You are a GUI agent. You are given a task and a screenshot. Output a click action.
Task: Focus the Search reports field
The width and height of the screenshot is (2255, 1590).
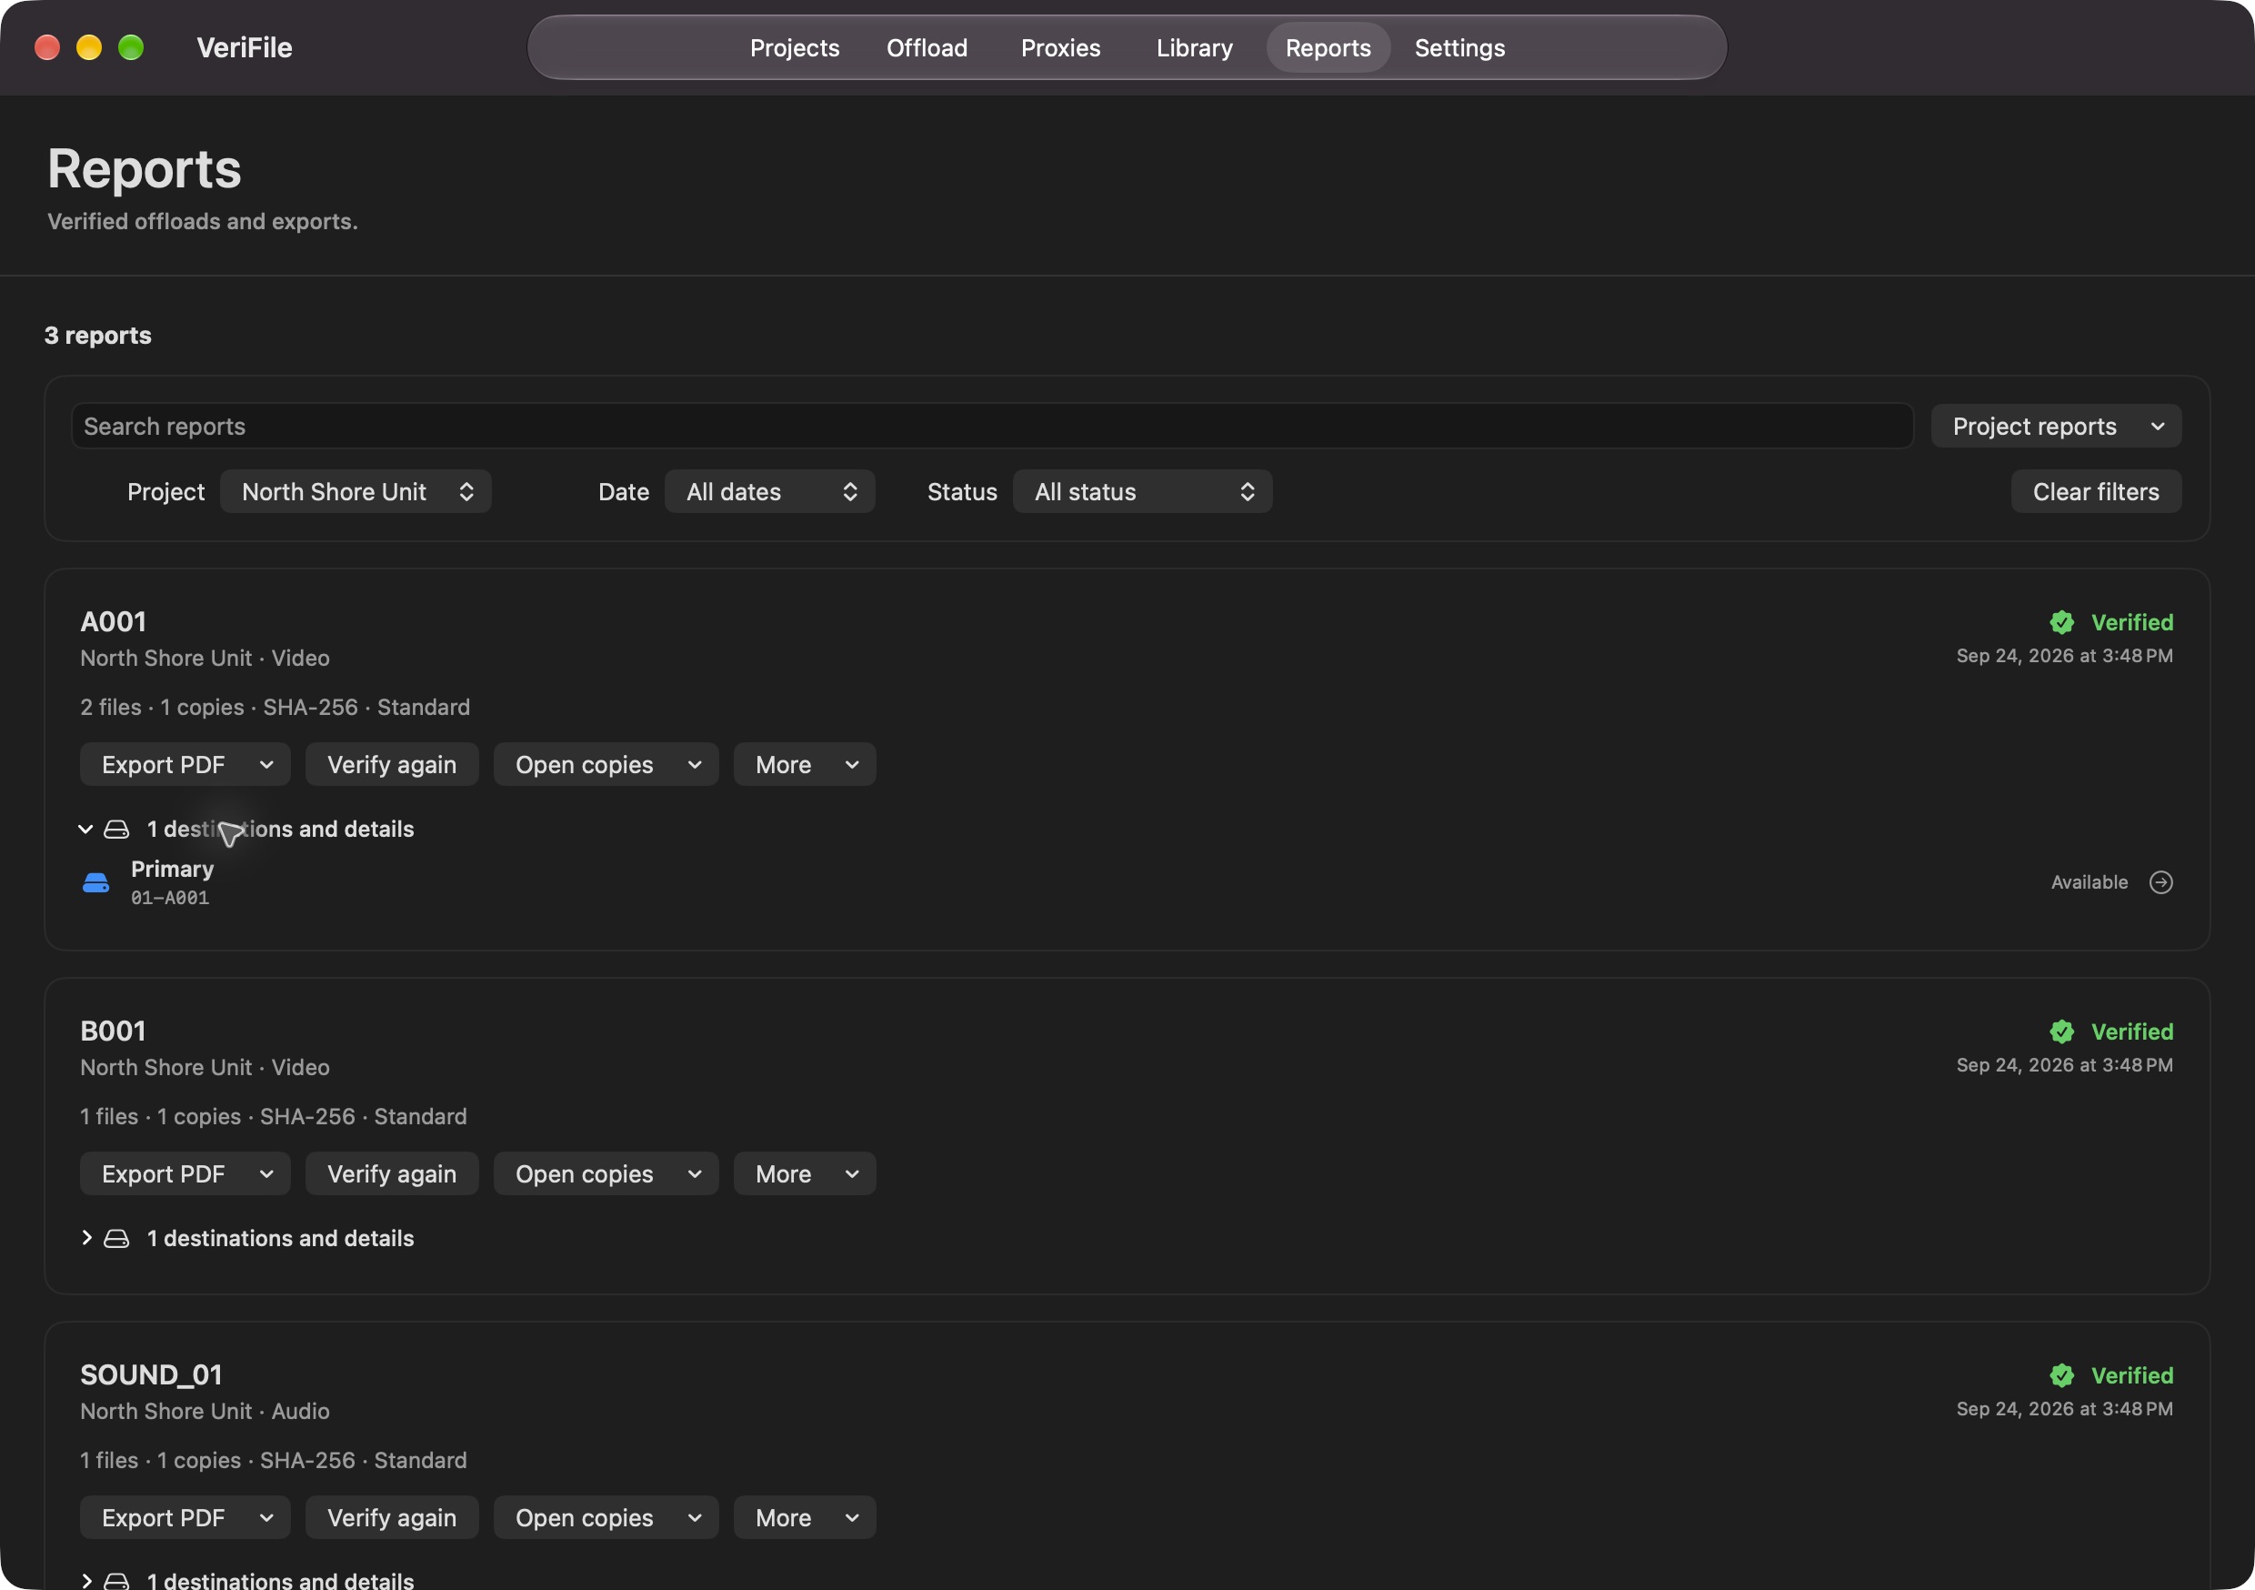(992, 426)
